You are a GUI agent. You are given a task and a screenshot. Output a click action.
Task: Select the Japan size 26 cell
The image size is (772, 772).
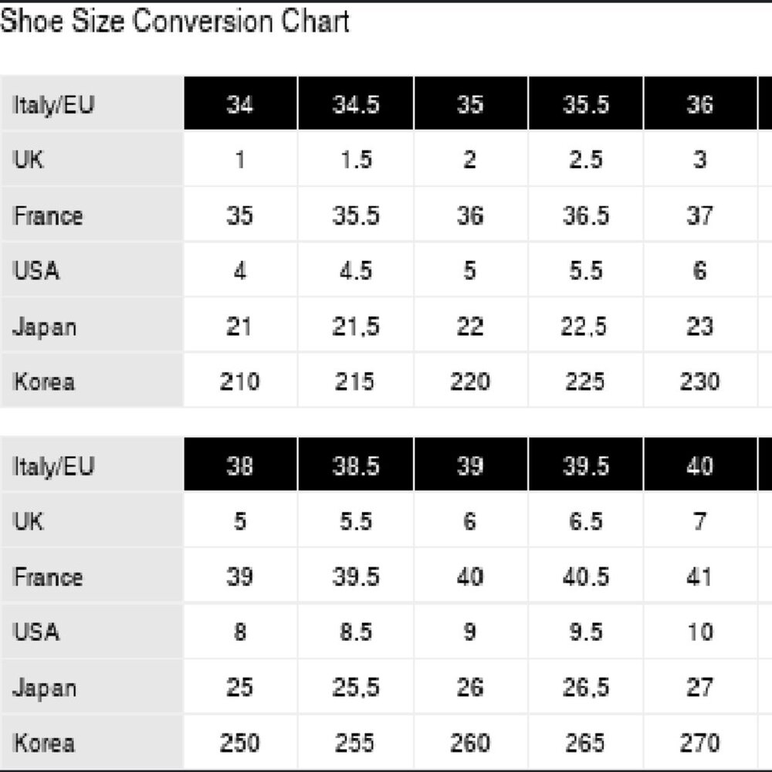pos(469,688)
